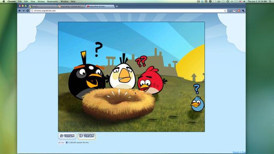Click the address bar with chrome.angrybirds.com
The width and height of the screenshot is (274, 154).
(x=129, y=11)
